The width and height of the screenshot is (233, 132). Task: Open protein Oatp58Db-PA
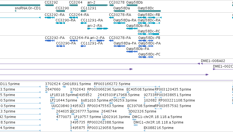[132, 52]
